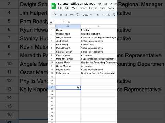This screenshot has height=123, width=165.
Task: Click decrease decimal places icon
Action: click(x=108, y=15)
